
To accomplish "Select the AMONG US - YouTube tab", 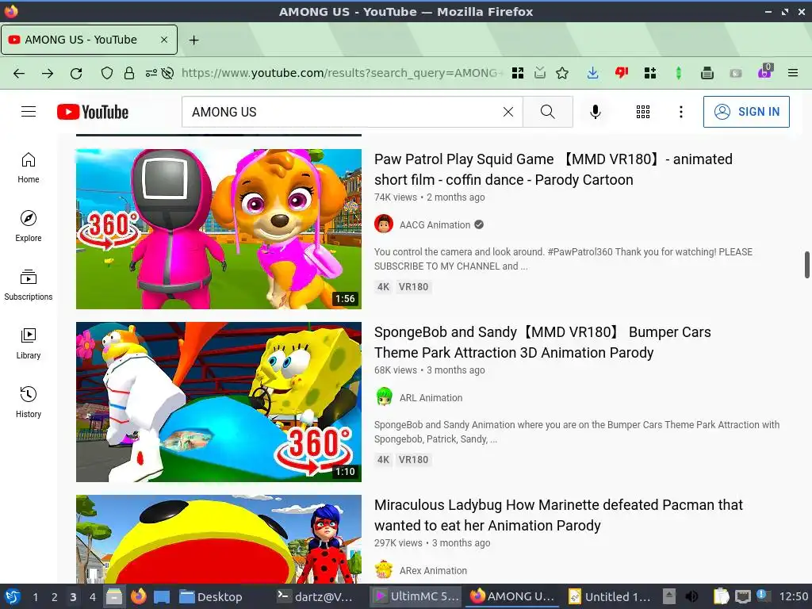I will pos(89,40).
